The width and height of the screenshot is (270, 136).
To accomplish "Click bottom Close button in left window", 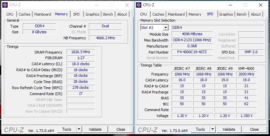I will 121,129.
